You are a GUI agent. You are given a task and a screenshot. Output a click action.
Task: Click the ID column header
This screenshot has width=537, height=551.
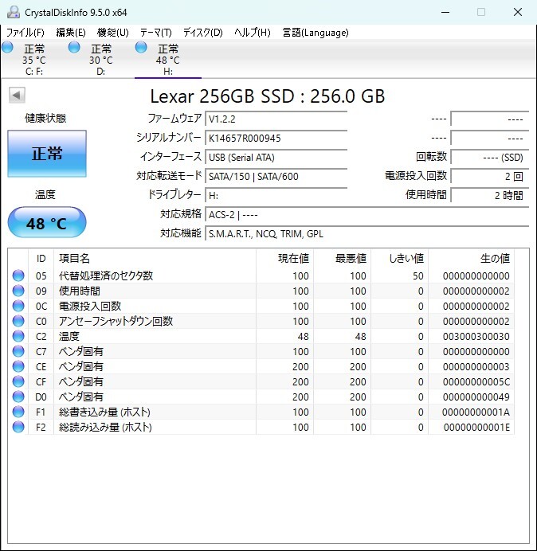pyautogui.click(x=41, y=258)
